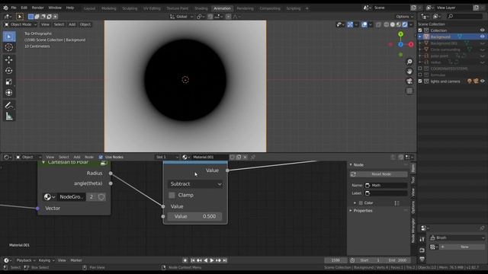Viewport: 488px width, 274px height.
Task: Click the viewport pan hand icon
Action: pos(409,72)
